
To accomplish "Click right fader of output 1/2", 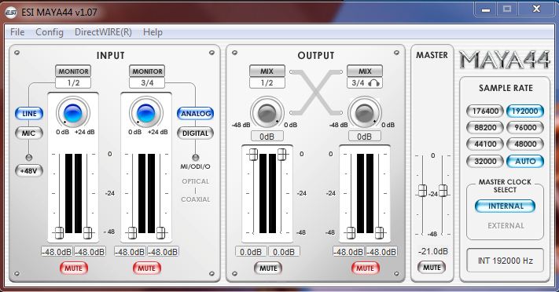I will pyautogui.click(x=281, y=155).
